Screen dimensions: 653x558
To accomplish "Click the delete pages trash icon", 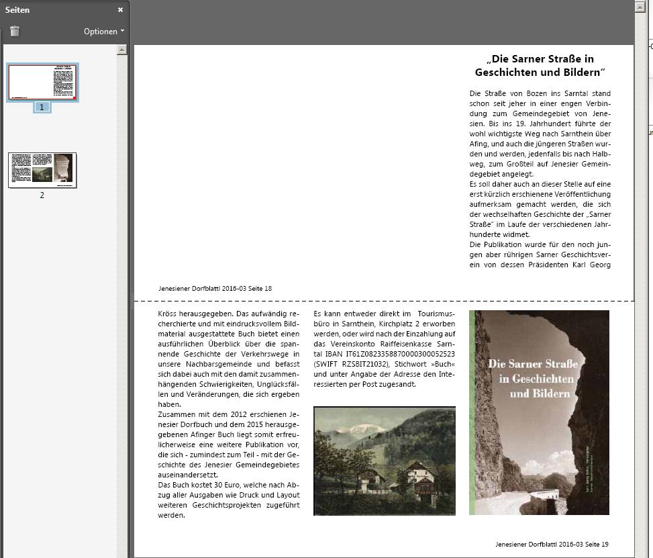I will click(14, 31).
